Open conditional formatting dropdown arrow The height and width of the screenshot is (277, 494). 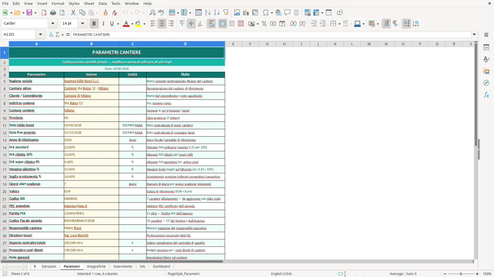377,24
